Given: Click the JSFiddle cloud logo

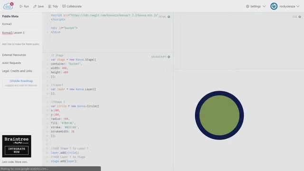Looking at the screenshot, I should (8, 6).
